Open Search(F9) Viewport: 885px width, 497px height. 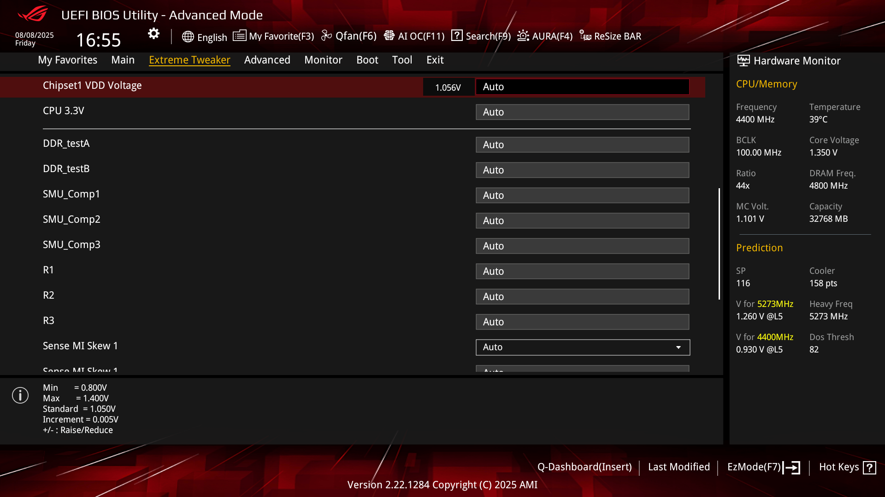click(488, 36)
